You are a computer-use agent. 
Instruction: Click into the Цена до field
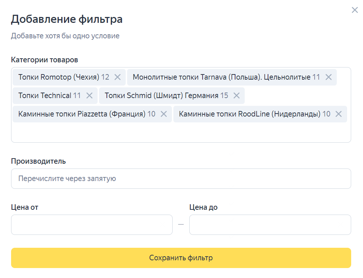pyautogui.click(x=270, y=225)
